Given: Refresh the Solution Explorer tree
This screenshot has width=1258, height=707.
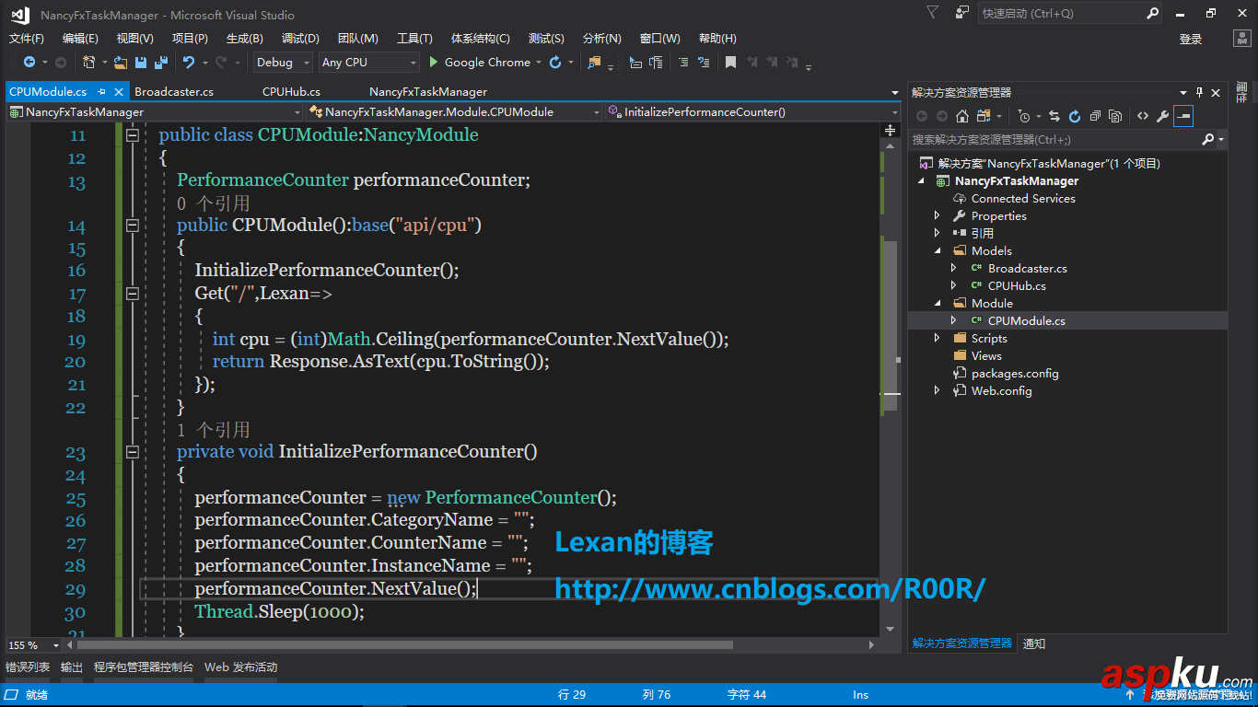Looking at the screenshot, I should pyautogui.click(x=1075, y=116).
